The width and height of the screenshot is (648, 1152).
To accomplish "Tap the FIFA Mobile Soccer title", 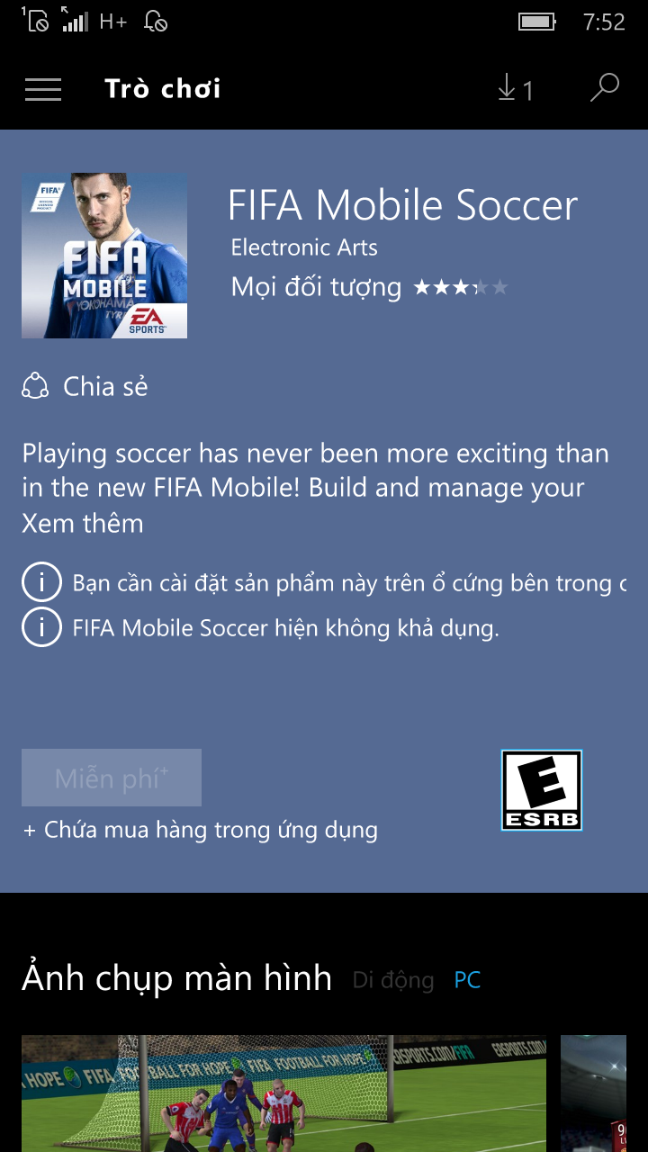I will point(402,205).
